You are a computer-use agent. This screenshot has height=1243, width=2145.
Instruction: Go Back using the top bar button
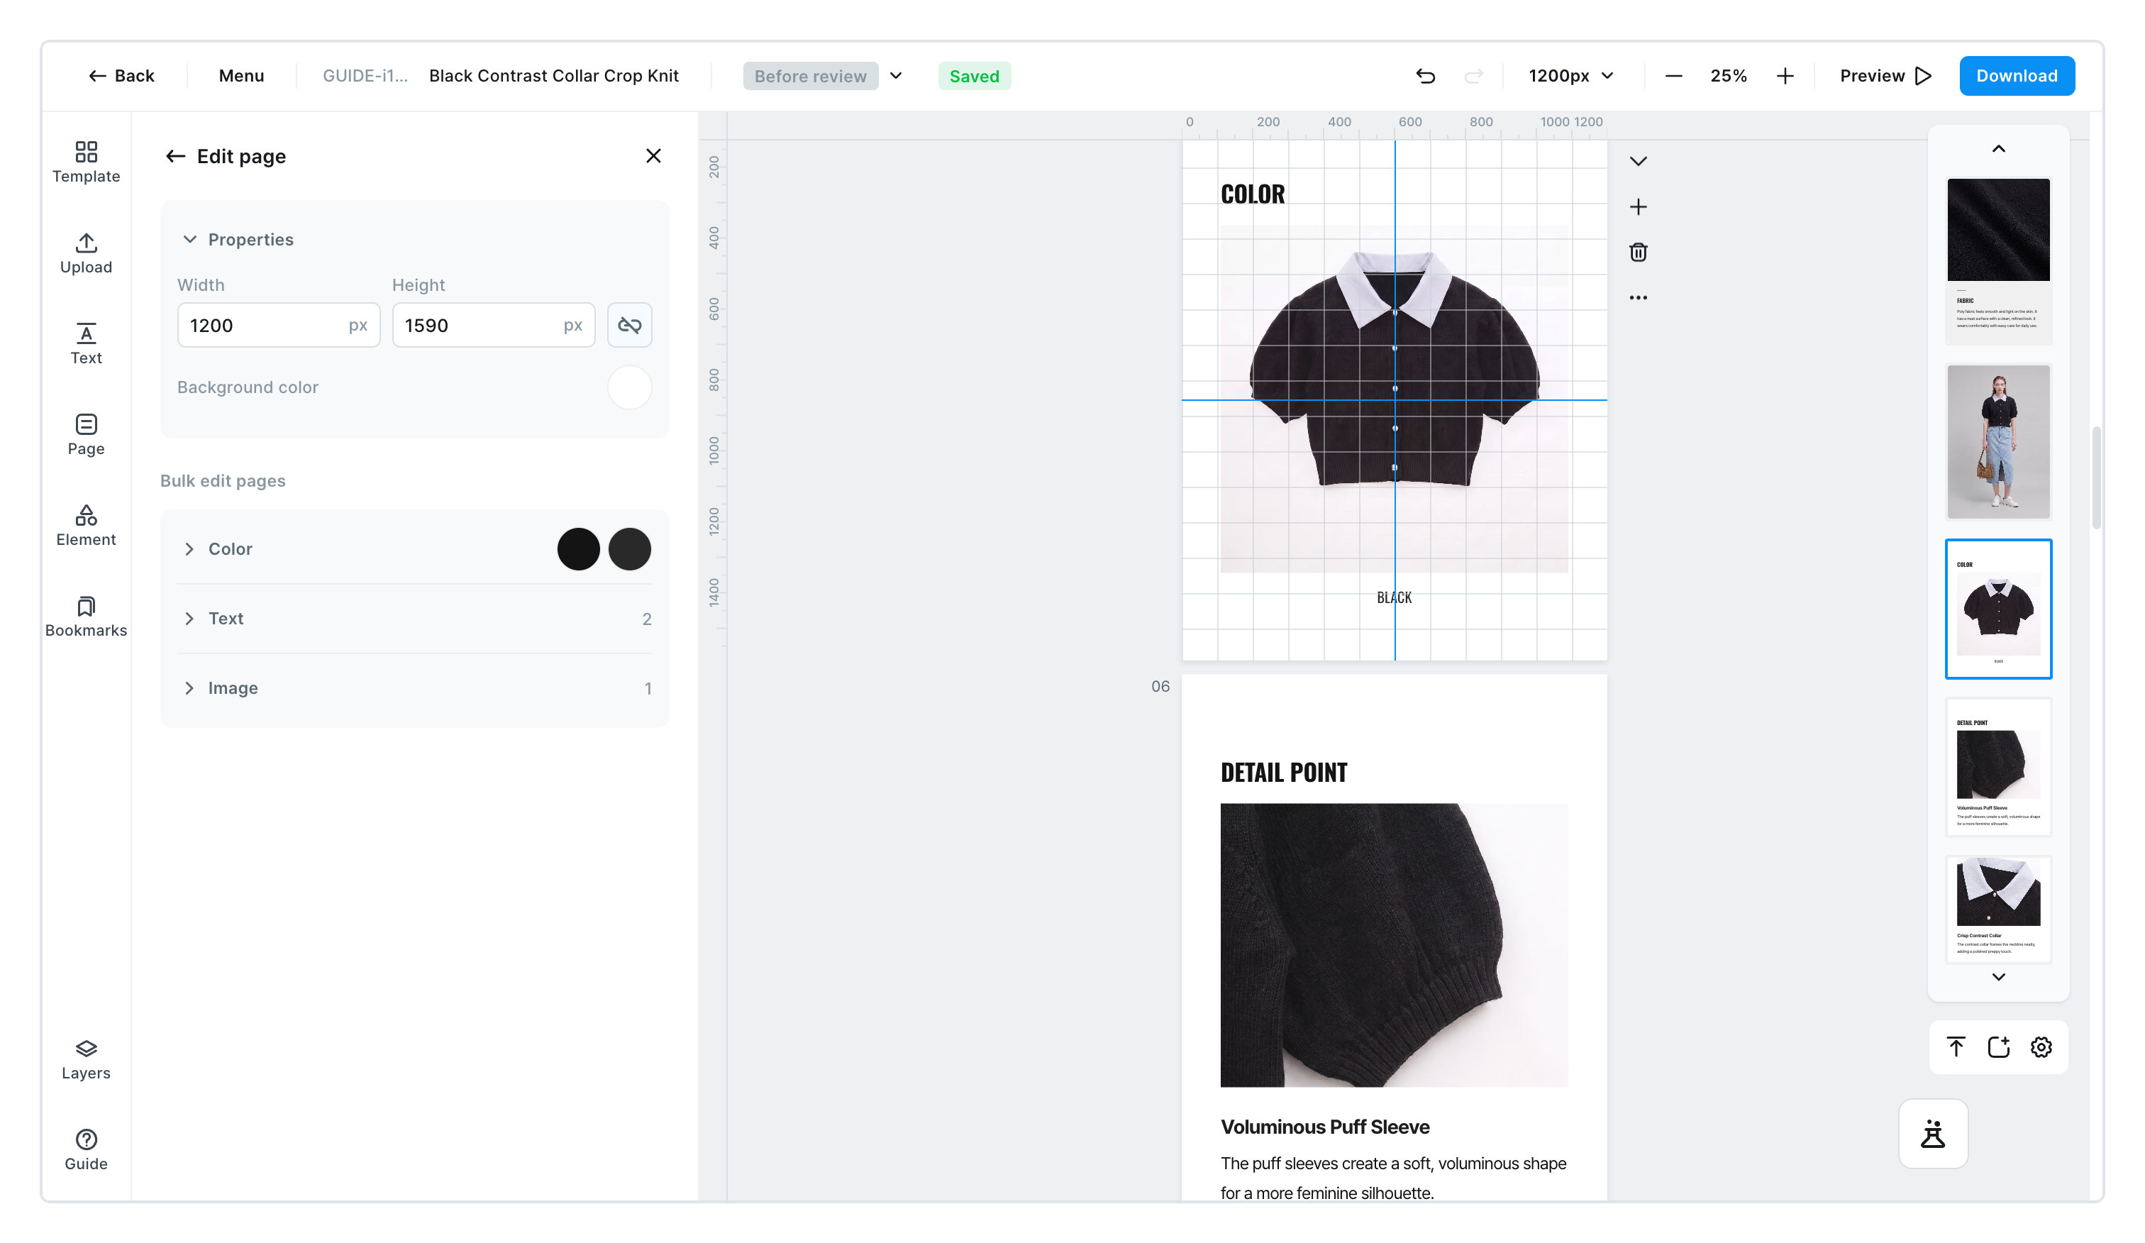pyautogui.click(x=122, y=76)
